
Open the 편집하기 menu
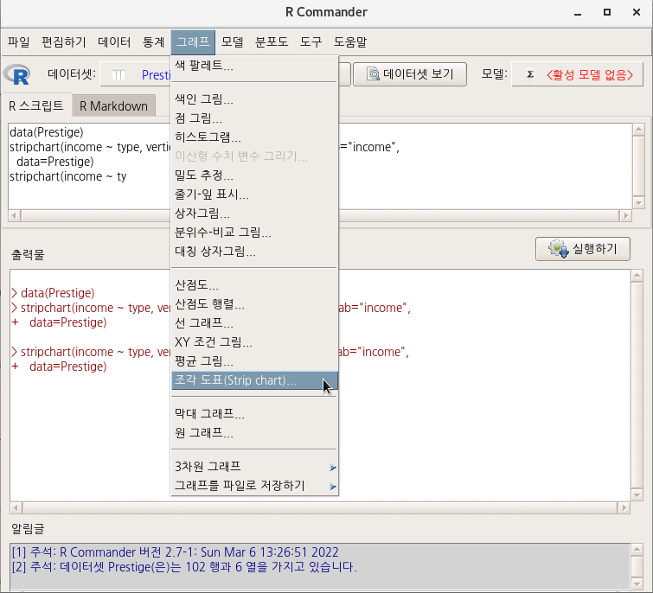[x=63, y=42]
